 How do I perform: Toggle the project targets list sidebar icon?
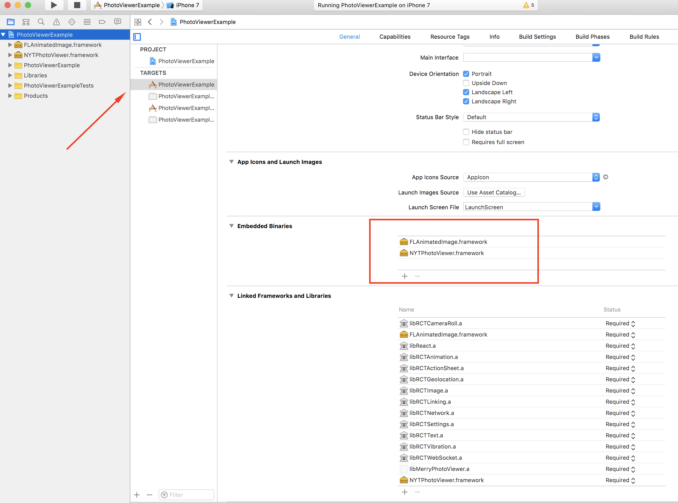pyautogui.click(x=137, y=37)
